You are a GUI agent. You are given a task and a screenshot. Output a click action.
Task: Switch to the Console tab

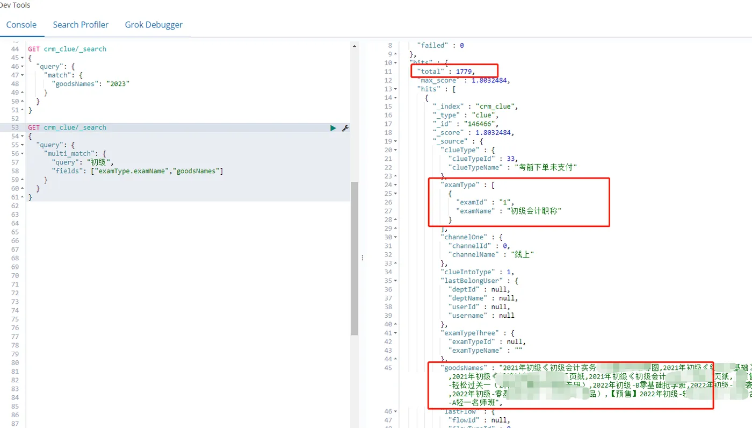pyautogui.click(x=21, y=25)
